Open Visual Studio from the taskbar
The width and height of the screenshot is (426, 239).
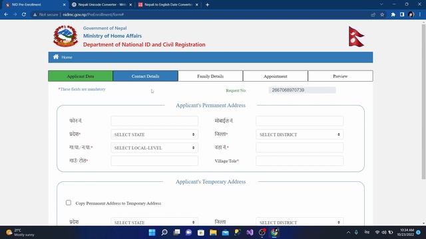point(250,232)
